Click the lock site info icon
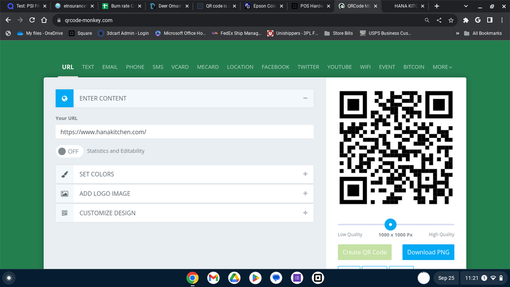This screenshot has height=287, width=510. tap(59, 20)
